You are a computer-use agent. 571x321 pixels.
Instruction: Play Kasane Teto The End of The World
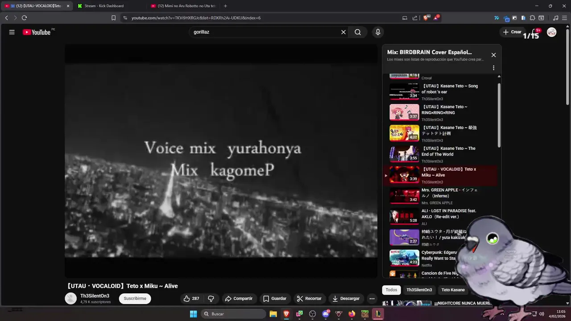coord(440,154)
